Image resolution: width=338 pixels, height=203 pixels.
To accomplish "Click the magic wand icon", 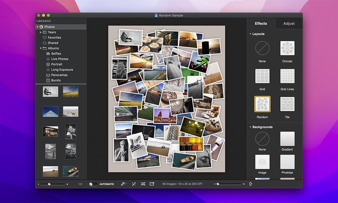I will (x=134, y=184).
